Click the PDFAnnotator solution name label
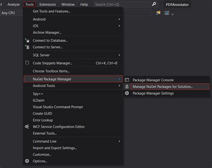 [x=177, y=4]
